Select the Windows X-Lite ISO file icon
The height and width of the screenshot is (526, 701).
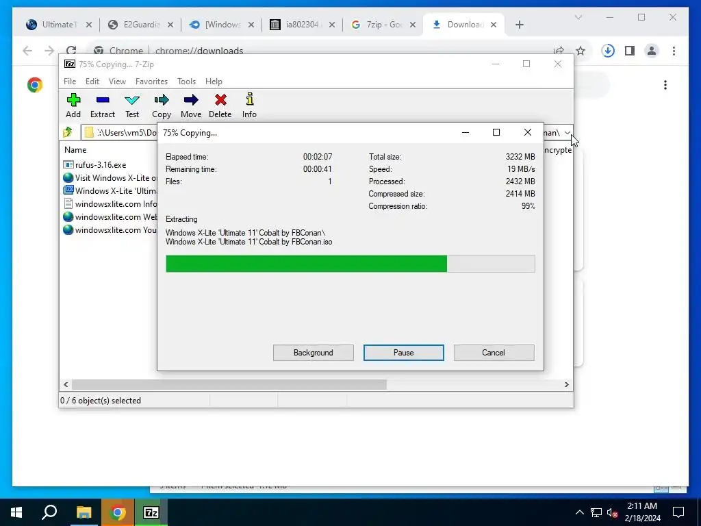[x=68, y=190]
